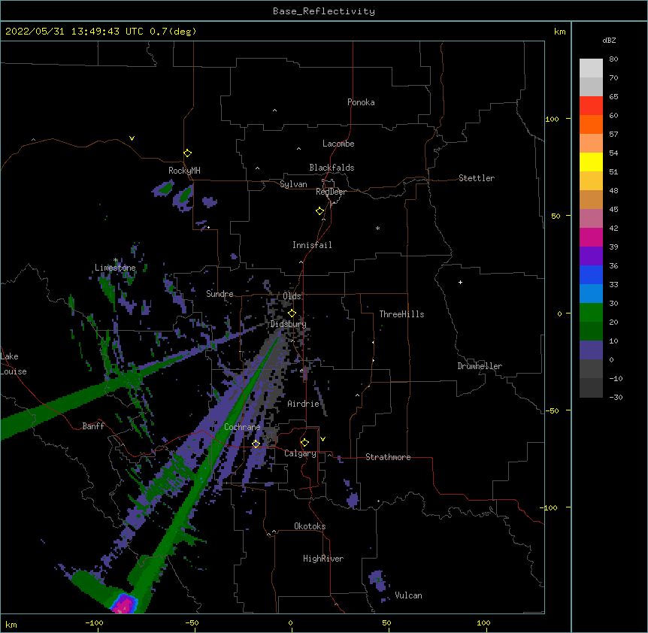Click the asterisk marker east of Innisfail
The width and height of the screenshot is (648, 633).
(377, 229)
